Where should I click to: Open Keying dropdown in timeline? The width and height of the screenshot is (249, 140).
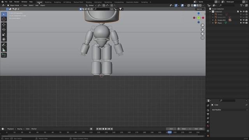[x=21, y=129]
